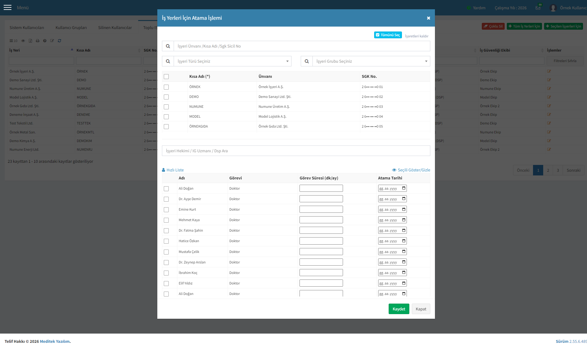This screenshot has height=349, width=587.
Task: Click the help question icon in toolbar
Action: click(45, 41)
